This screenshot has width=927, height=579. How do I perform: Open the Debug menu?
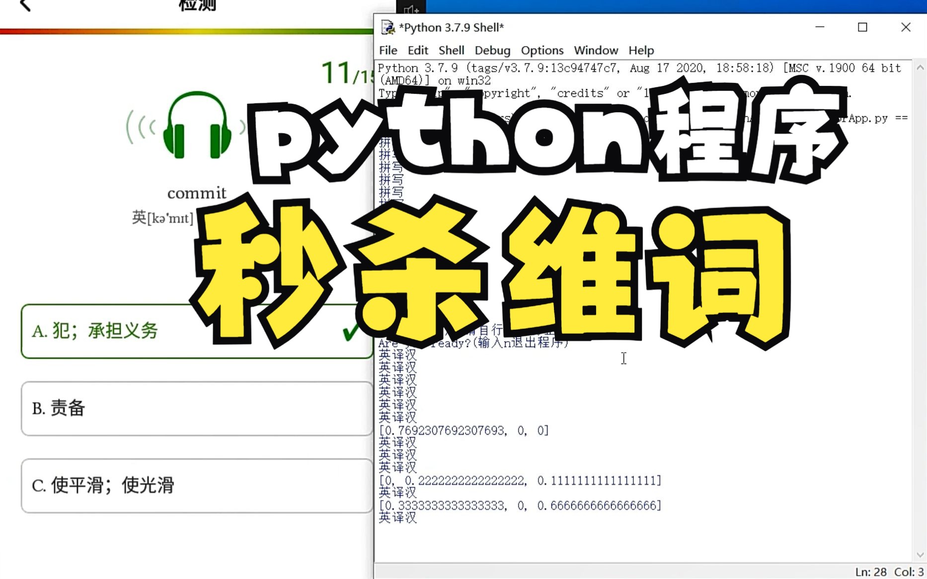[492, 50]
